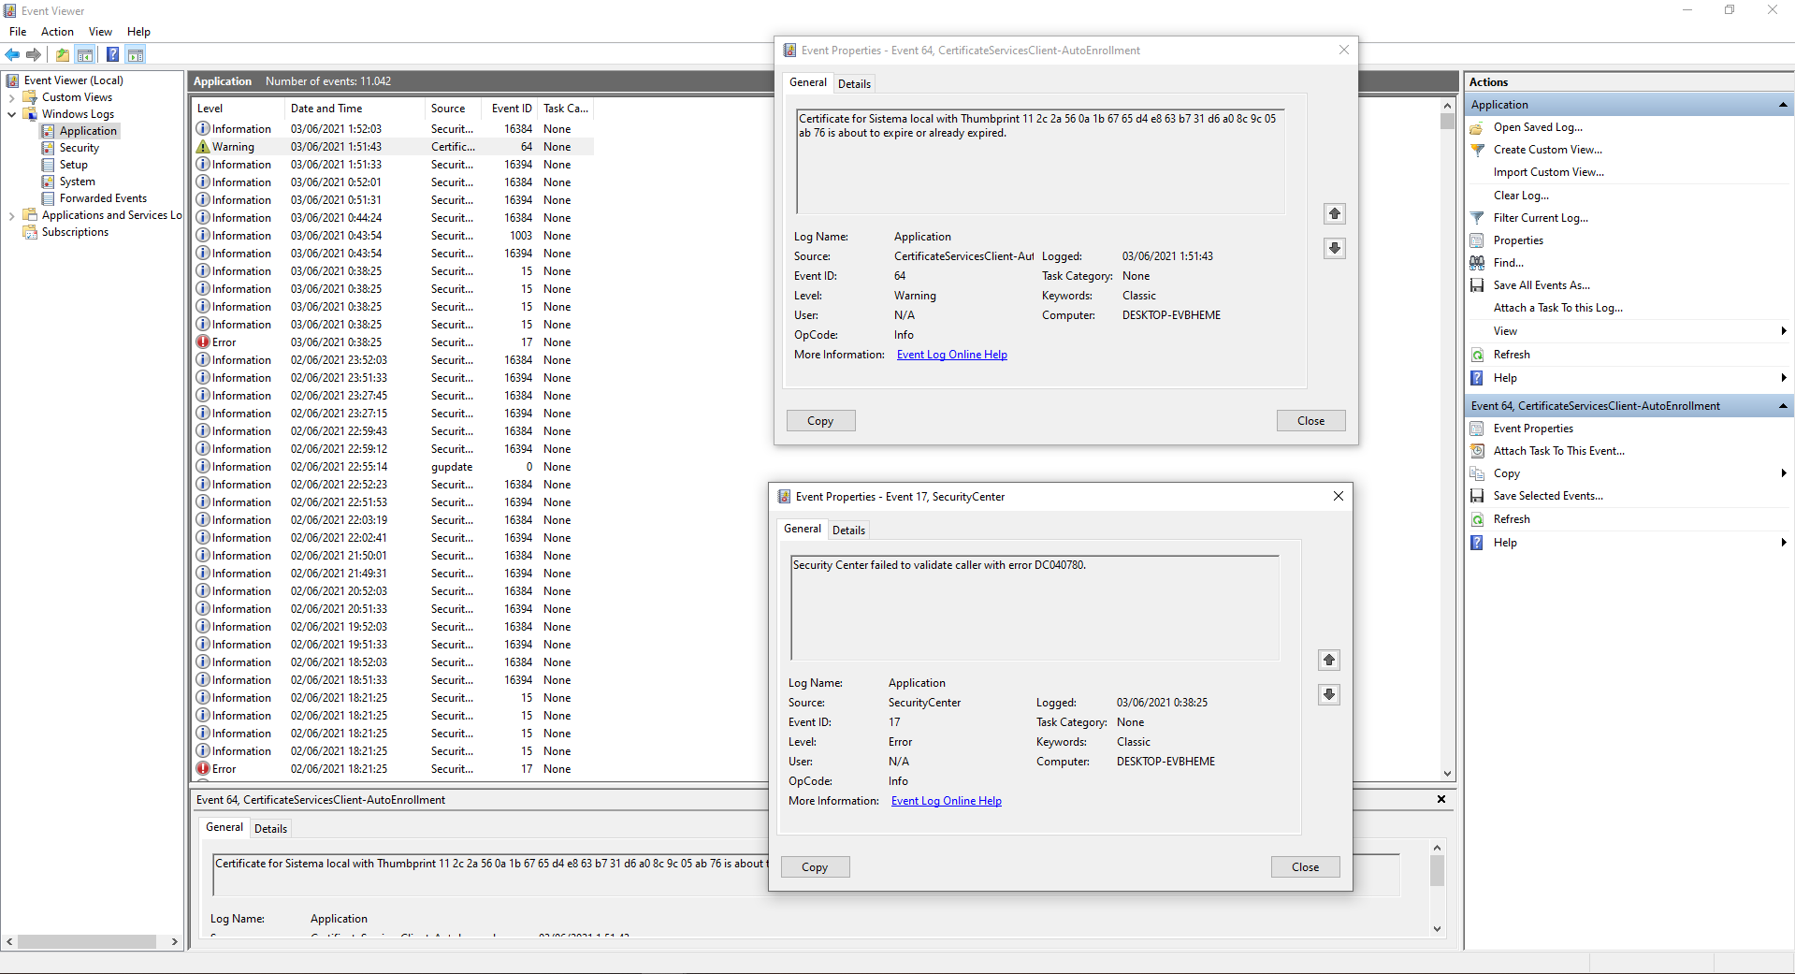The width and height of the screenshot is (1795, 974).
Task: Click down arrow in Event 64 dialog
Action: pyautogui.click(x=1335, y=248)
